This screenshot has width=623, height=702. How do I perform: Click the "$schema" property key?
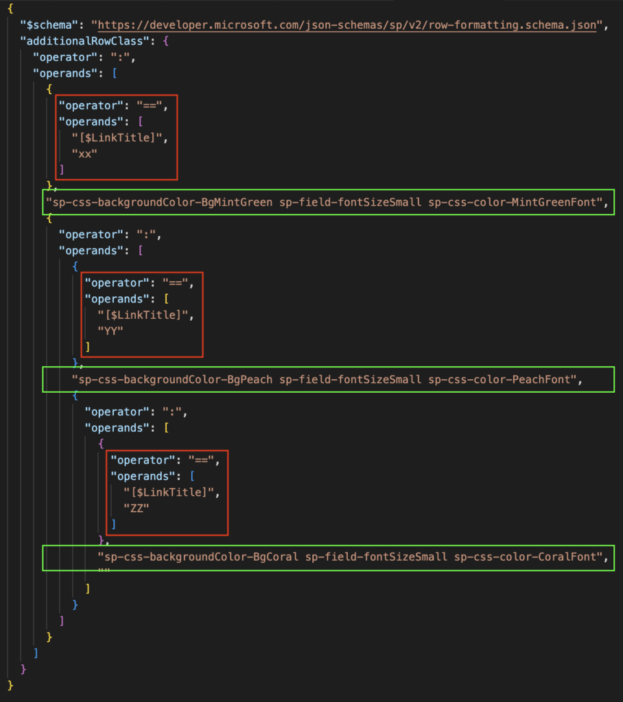(x=46, y=25)
